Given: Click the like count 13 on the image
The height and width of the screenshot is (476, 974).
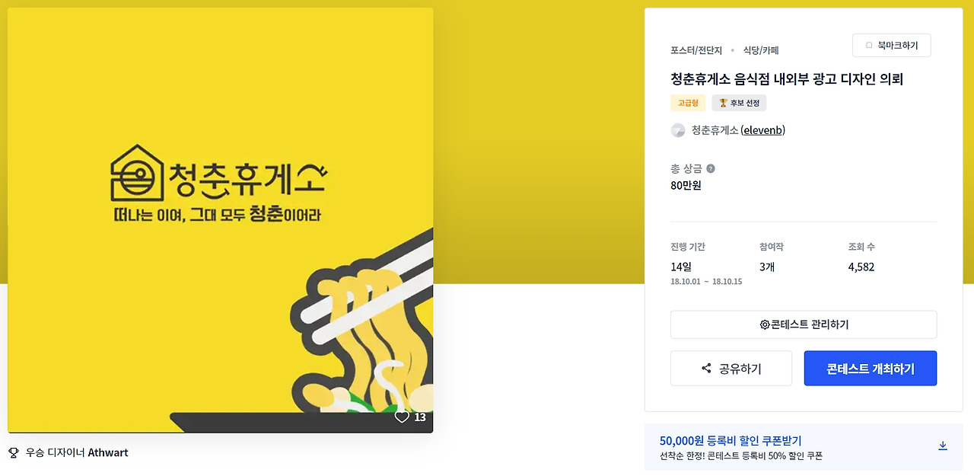Looking at the screenshot, I should 420,417.
